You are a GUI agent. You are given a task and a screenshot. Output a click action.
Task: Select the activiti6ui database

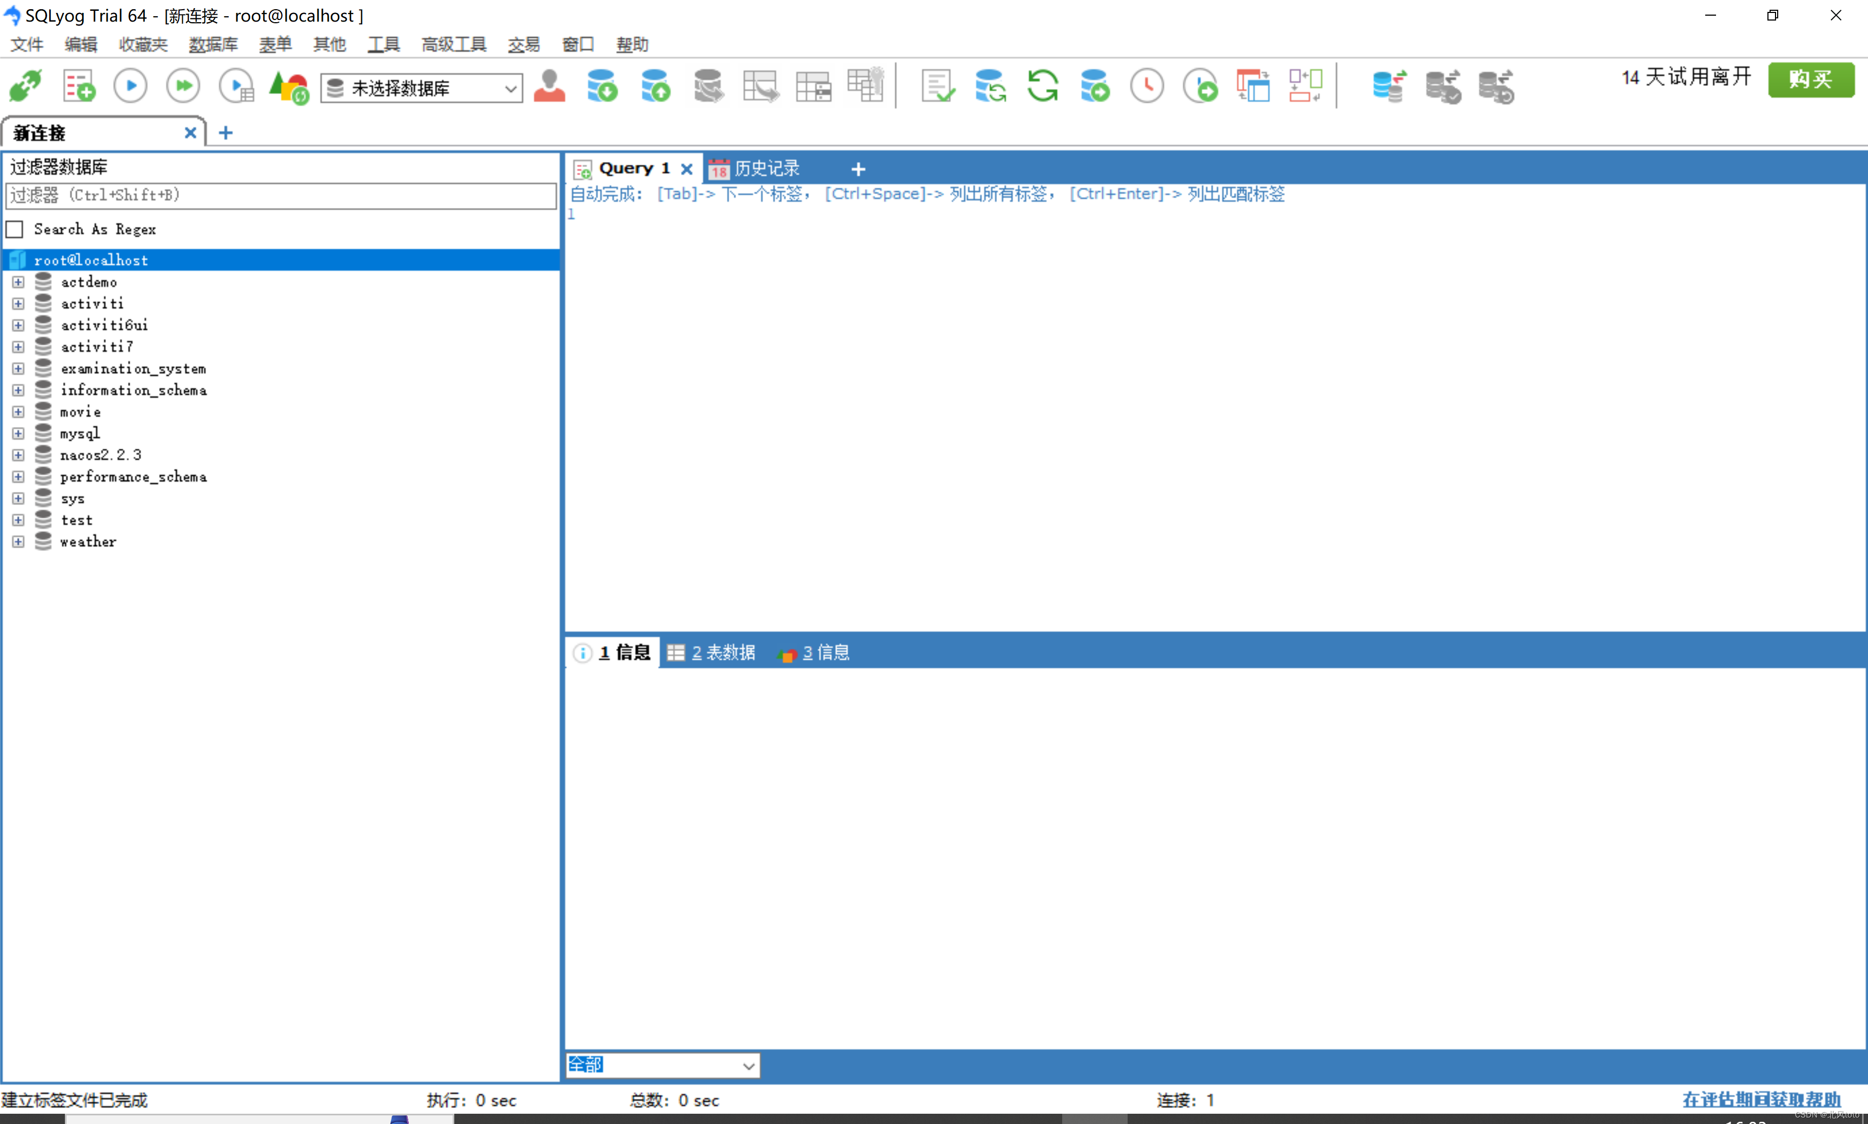pos(104,325)
